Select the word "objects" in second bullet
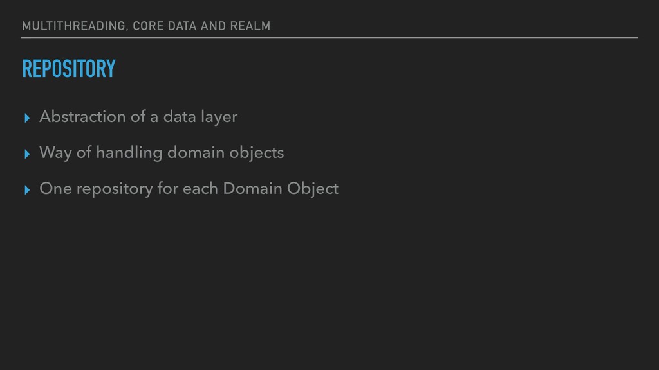The height and width of the screenshot is (370, 659). click(256, 154)
